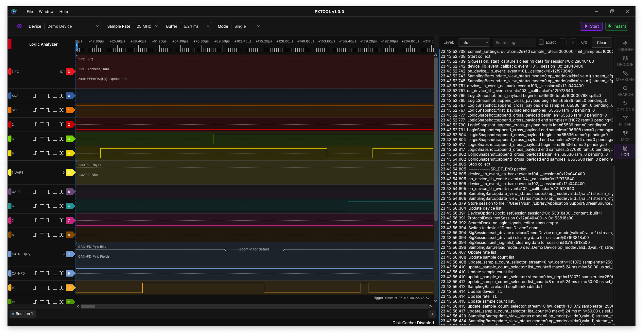The height and width of the screenshot is (335, 643).
Task: Set falling edge trigger on SCL channel
Action: (48, 110)
